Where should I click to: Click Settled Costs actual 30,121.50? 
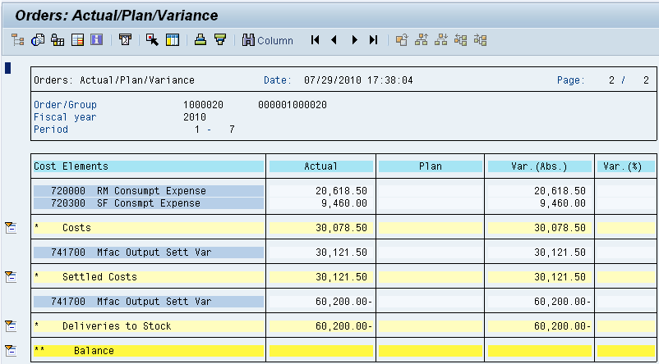pos(341,277)
